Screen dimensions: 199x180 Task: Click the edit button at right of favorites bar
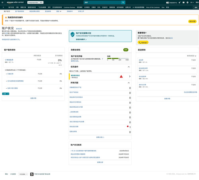coord(196,8)
